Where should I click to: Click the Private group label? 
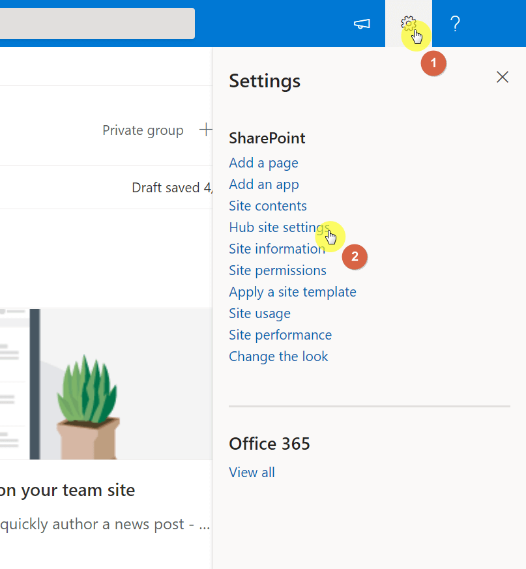[143, 130]
